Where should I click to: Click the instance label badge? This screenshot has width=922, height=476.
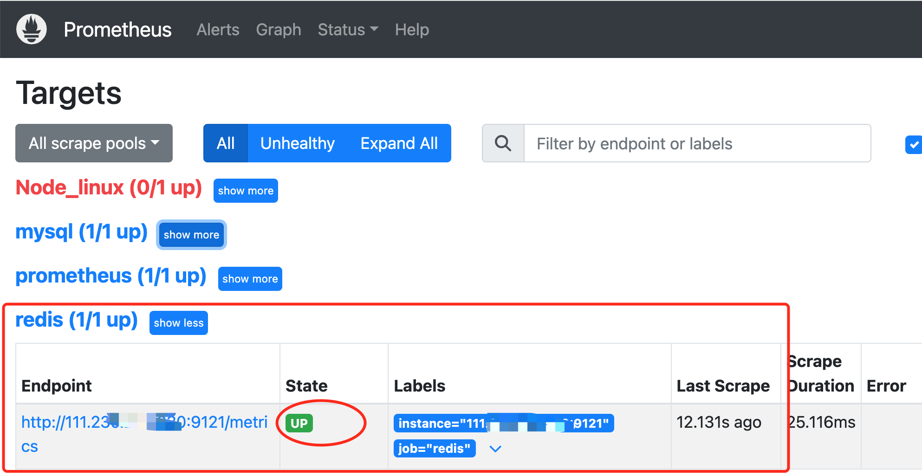504,423
